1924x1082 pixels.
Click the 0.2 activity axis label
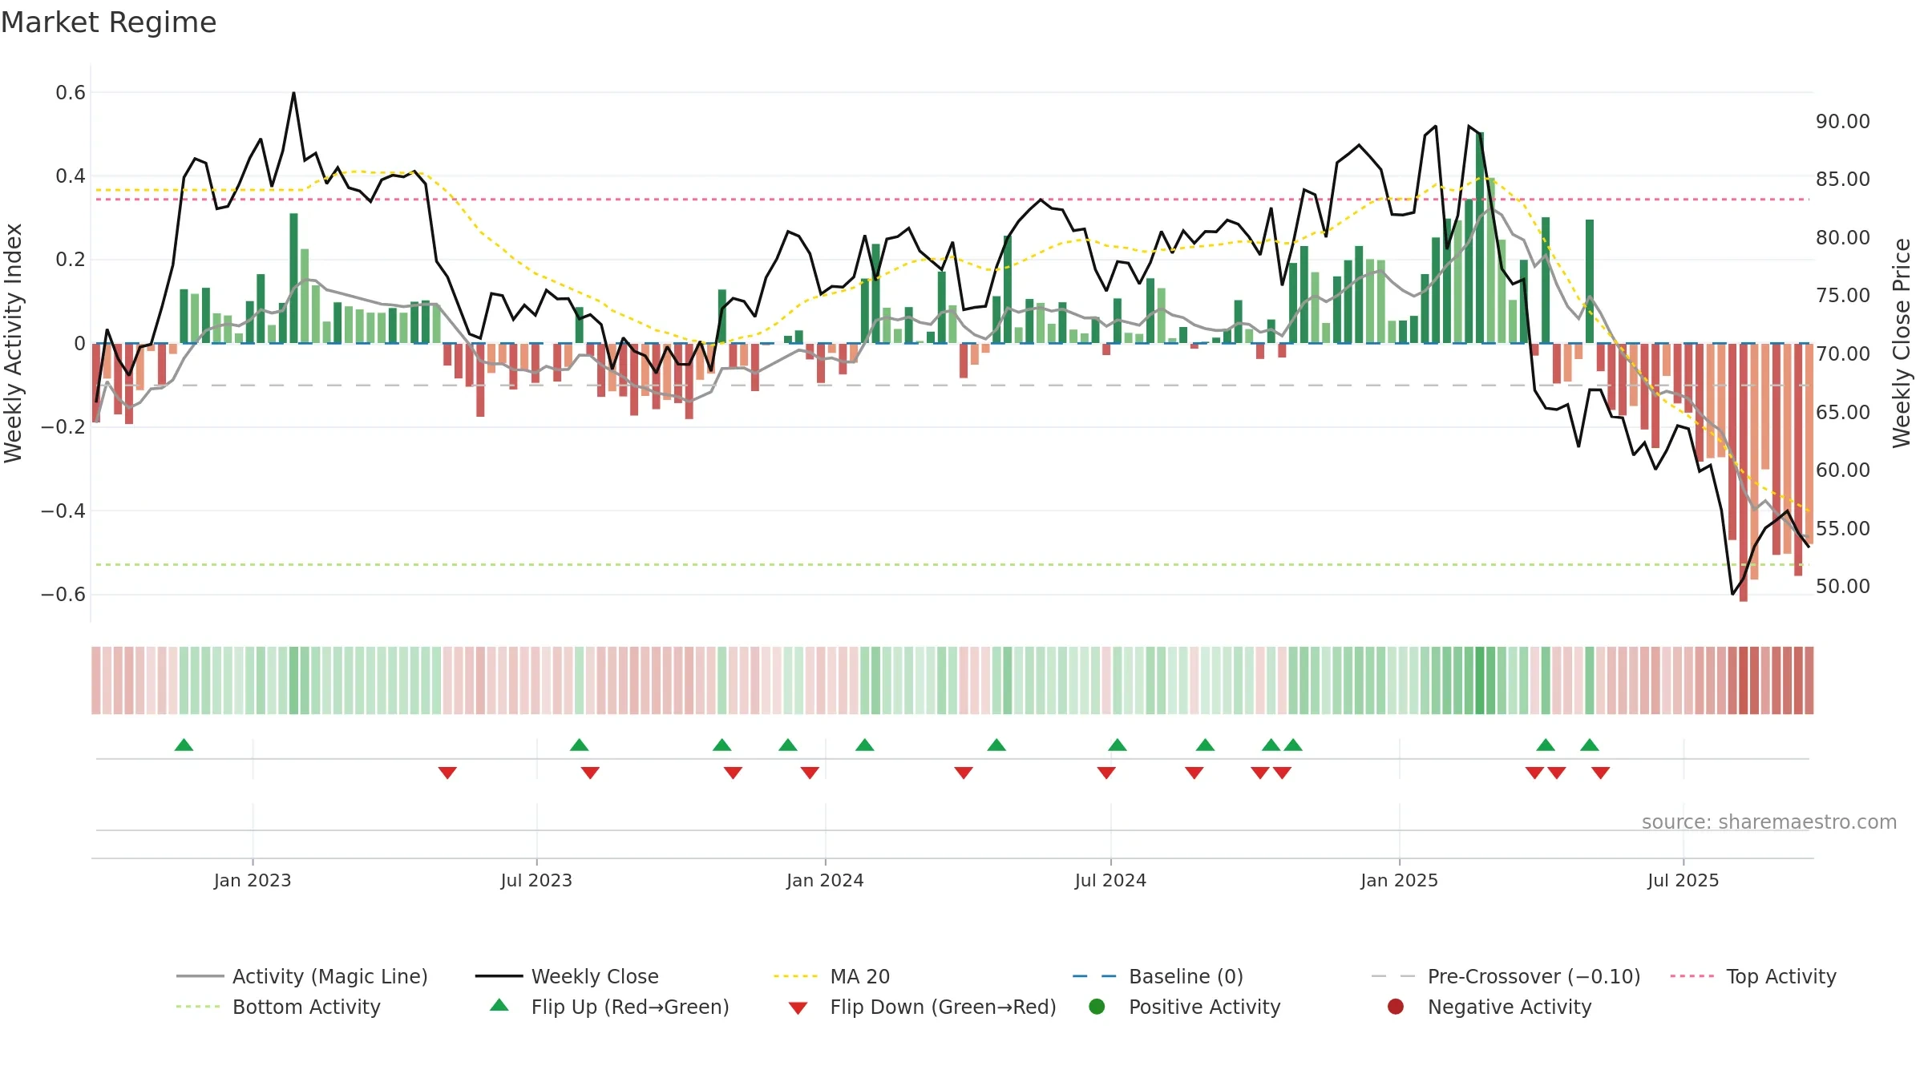(71, 260)
